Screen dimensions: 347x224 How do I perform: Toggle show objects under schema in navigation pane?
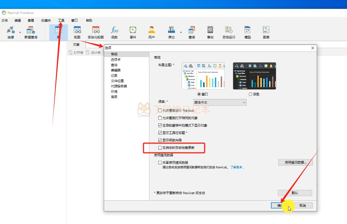click(x=160, y=125)
